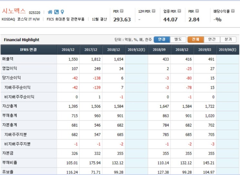The image size is (240, 175).
Task: Click the 업종 PER value 44.07
Action: coord(170,20)
